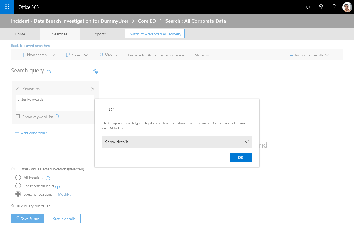Open the Office 365 app launcher

[7, 7]
